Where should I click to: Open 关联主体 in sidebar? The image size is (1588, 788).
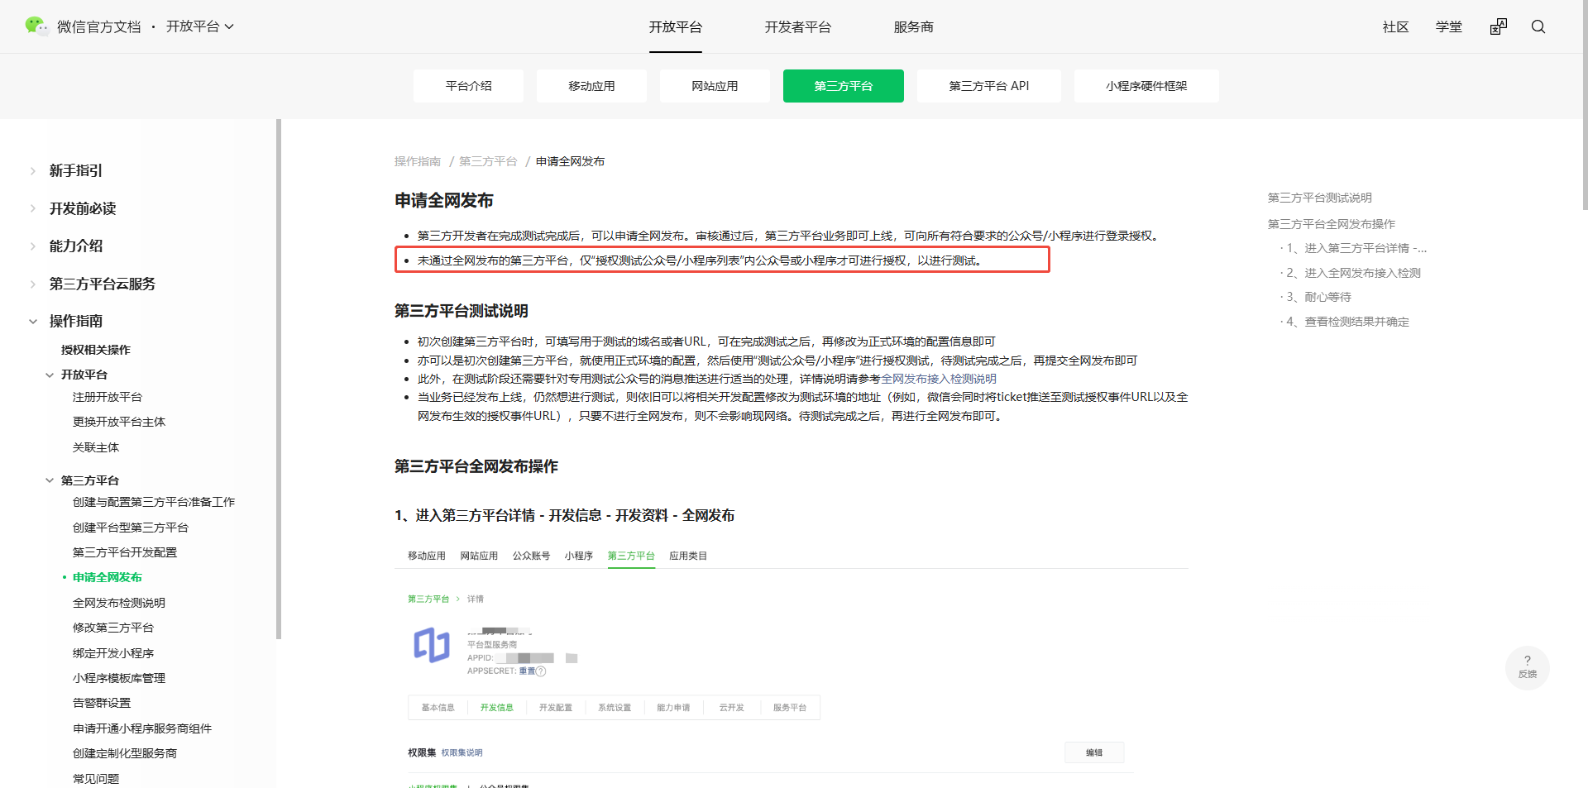[x=96, y=447]
